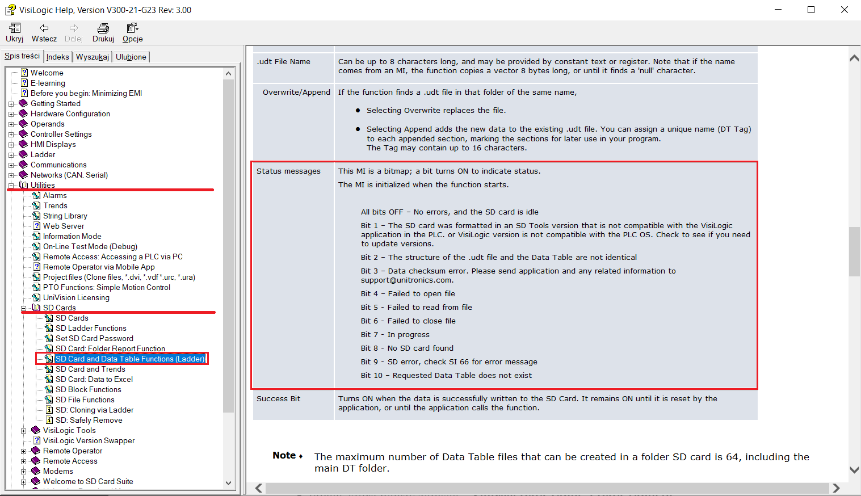Expand the VisiLogic Tools node
The height and width of the screenshot is (496, 861).
(24, 431)
